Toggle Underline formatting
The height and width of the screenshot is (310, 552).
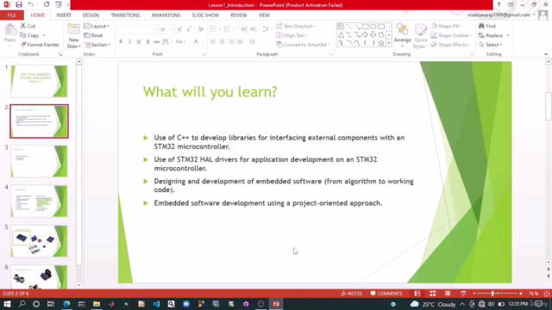139,42
